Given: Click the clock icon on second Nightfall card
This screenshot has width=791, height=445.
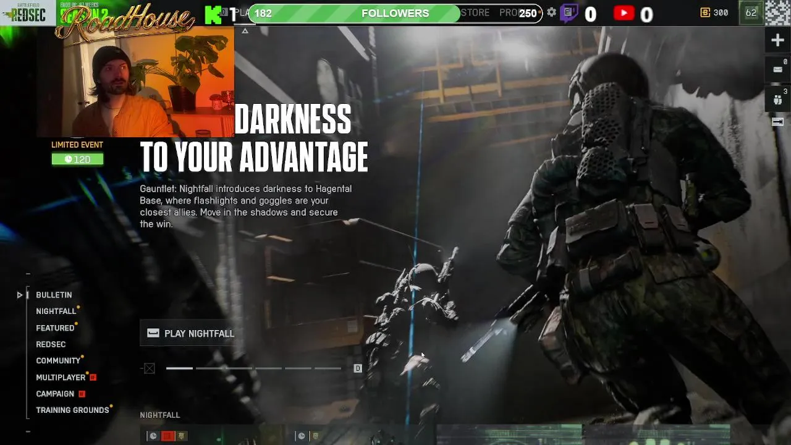Looking at the screenshot, I should (x=301, y=436).
